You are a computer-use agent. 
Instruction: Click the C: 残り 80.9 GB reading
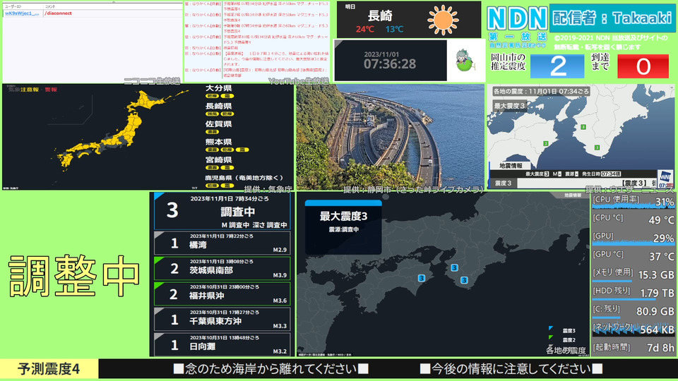pyautogui.click(x=634, y=311)
